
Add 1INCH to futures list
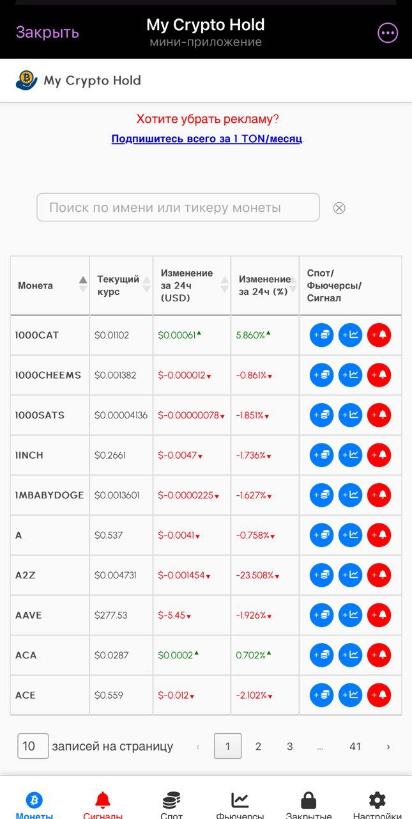(350, 455)
